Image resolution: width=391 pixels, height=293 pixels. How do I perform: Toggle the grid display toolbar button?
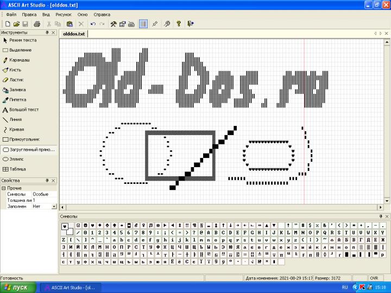click(143, 24)
